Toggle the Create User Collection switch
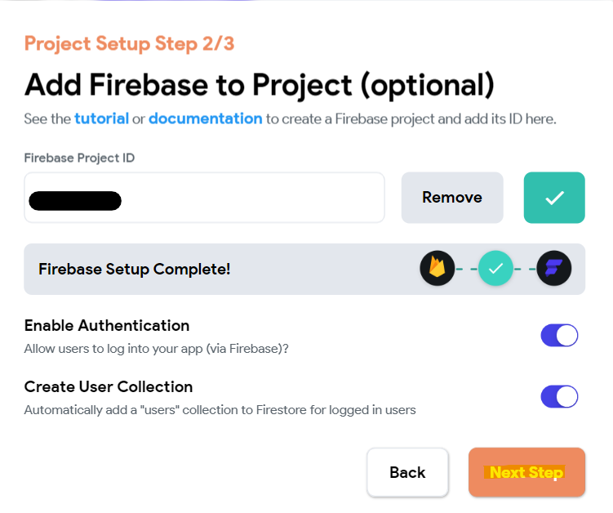This screenshot has height=513, width=613. tap(559, 397)
